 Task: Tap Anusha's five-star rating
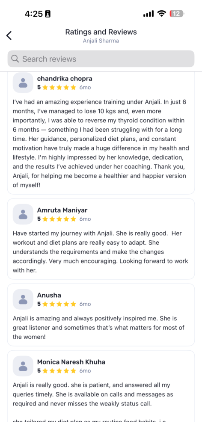tap(57, 304)
